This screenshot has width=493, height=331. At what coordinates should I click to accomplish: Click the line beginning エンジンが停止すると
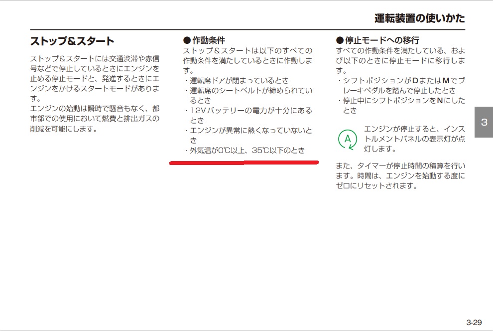click(x=414, y=129)
